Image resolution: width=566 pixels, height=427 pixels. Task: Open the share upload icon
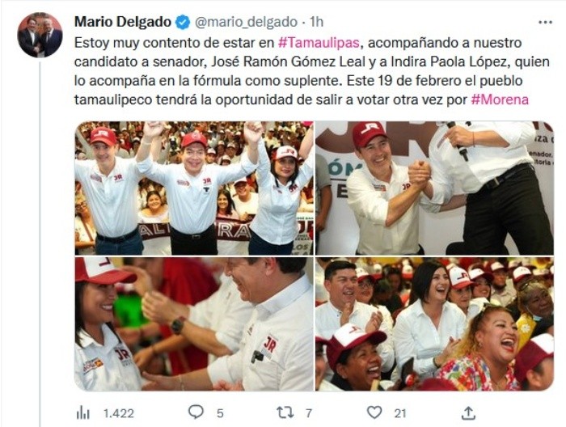pos(468,412)
